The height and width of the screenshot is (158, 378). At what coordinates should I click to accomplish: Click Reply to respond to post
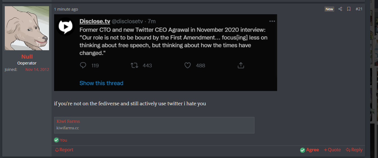(354, 150)
